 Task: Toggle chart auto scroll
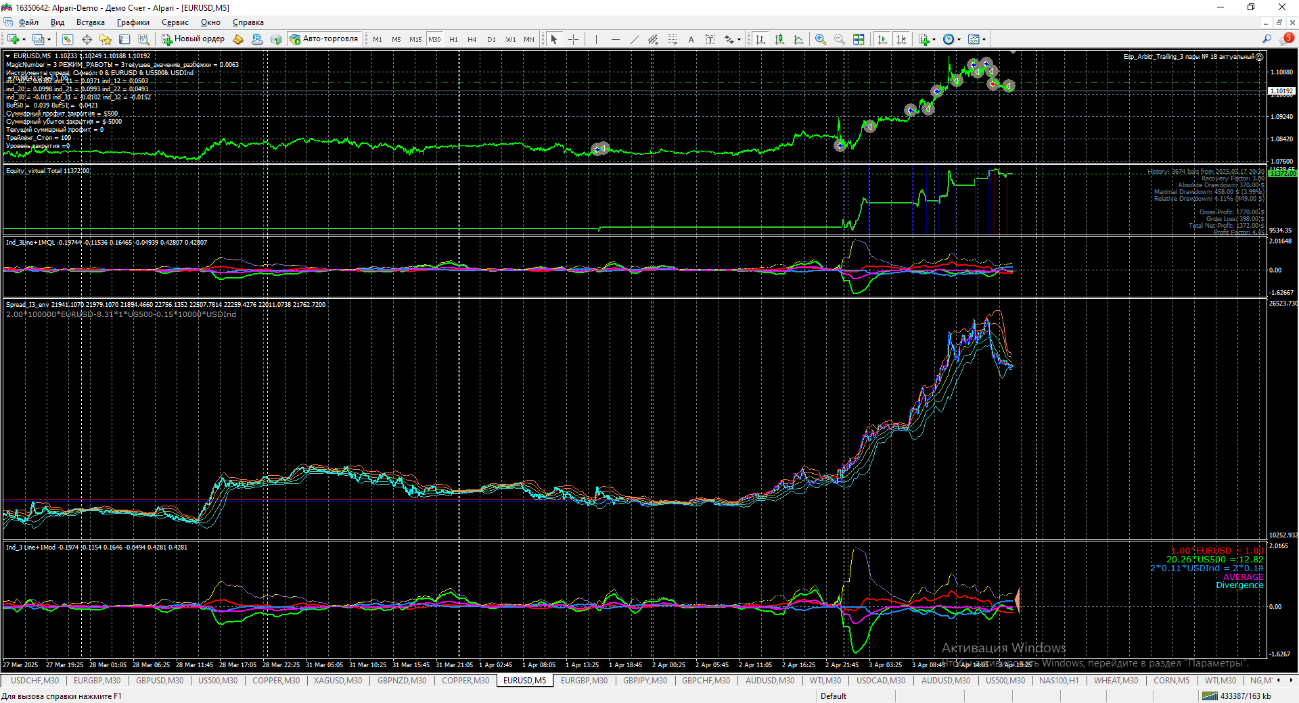click(882, 39)
